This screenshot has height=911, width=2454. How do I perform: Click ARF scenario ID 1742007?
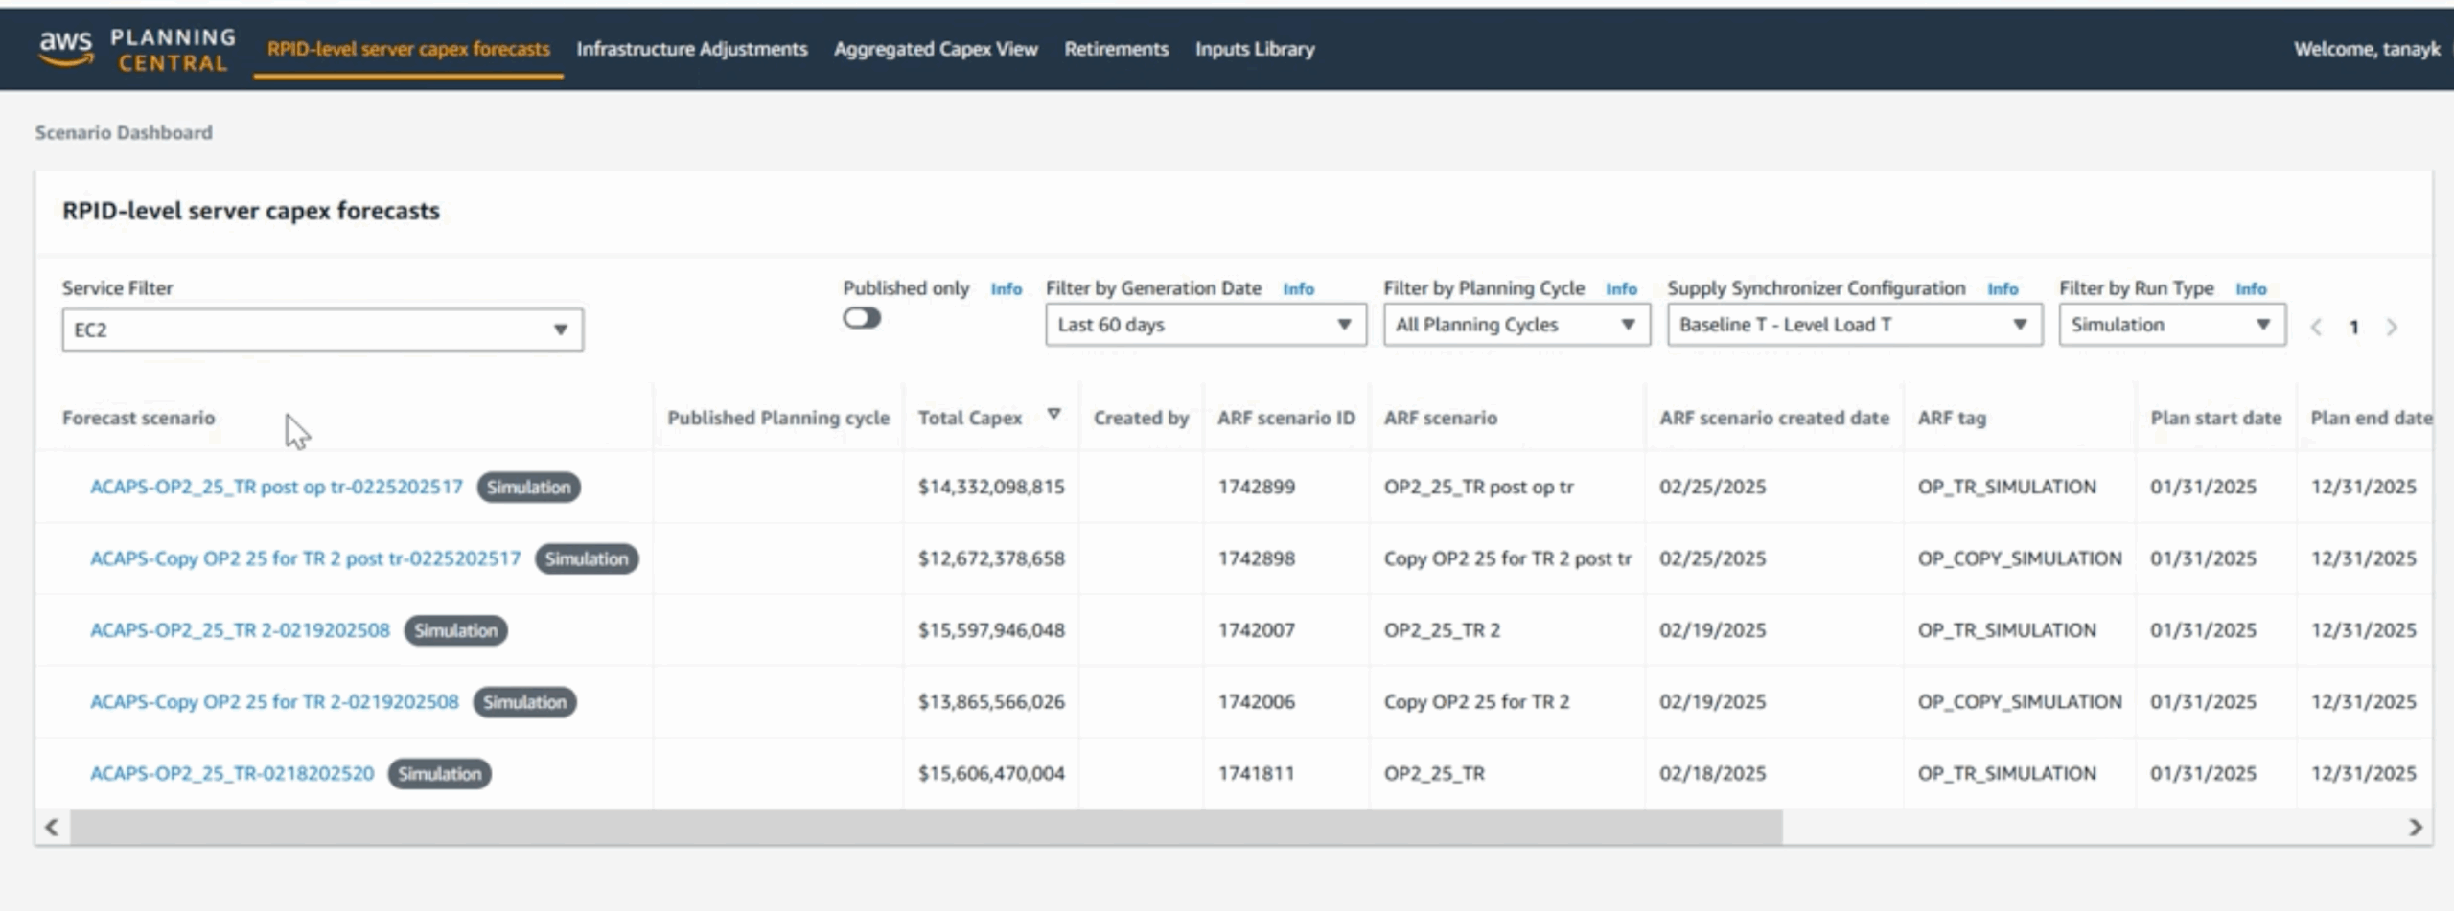point(1256,630)
